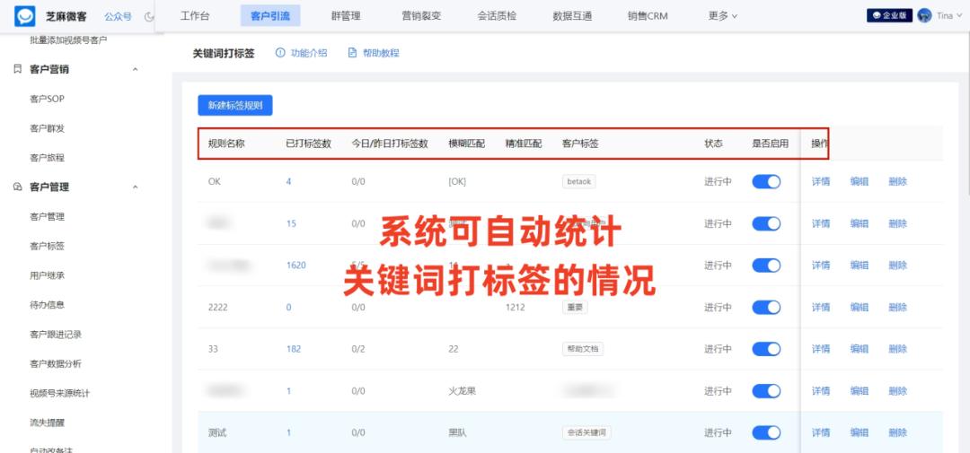Click the 帮助教程 document icon

(x=353, y=53)
